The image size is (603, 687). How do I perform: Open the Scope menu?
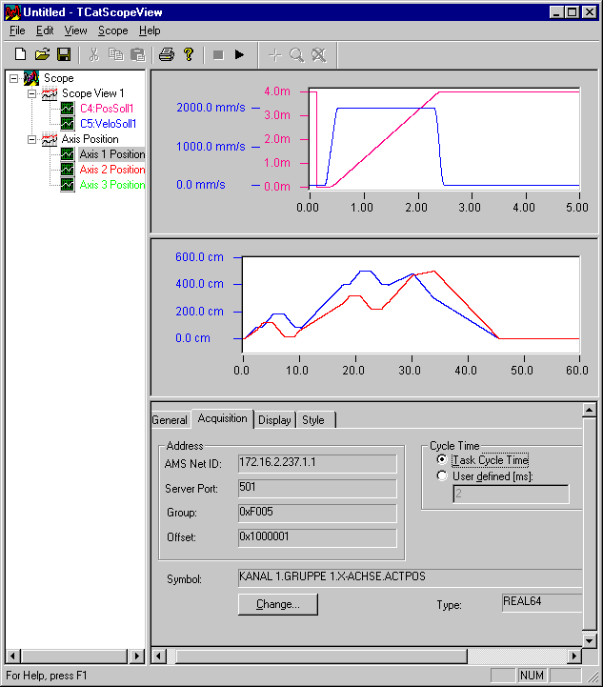click(113, 30)
